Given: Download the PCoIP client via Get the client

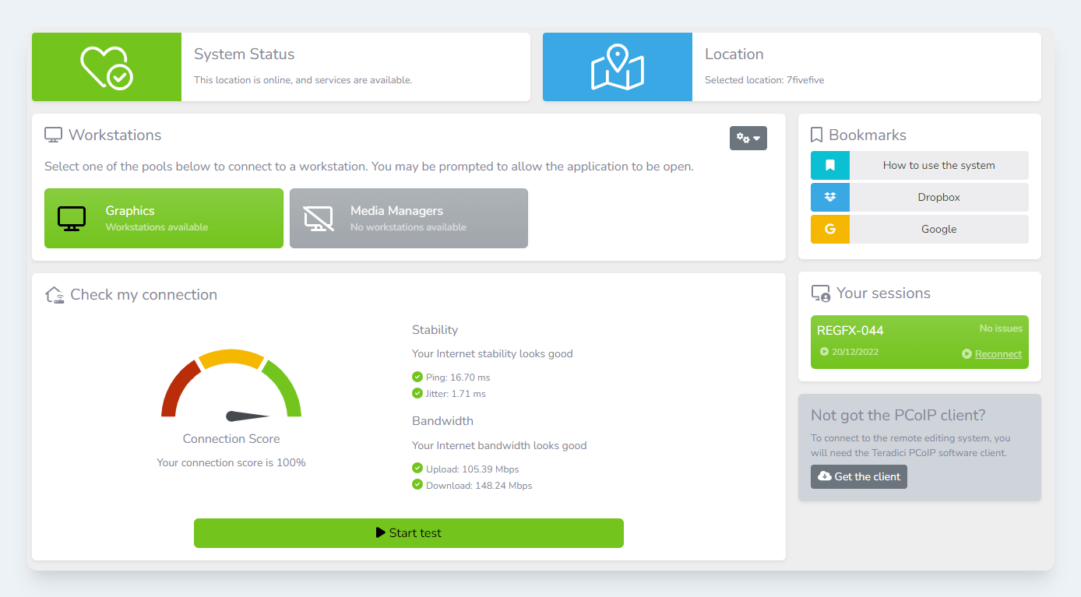Looking at the screenshot, I should click(x=858, y=476).
